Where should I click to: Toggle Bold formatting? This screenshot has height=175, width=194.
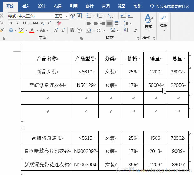[x=10, y=23]
